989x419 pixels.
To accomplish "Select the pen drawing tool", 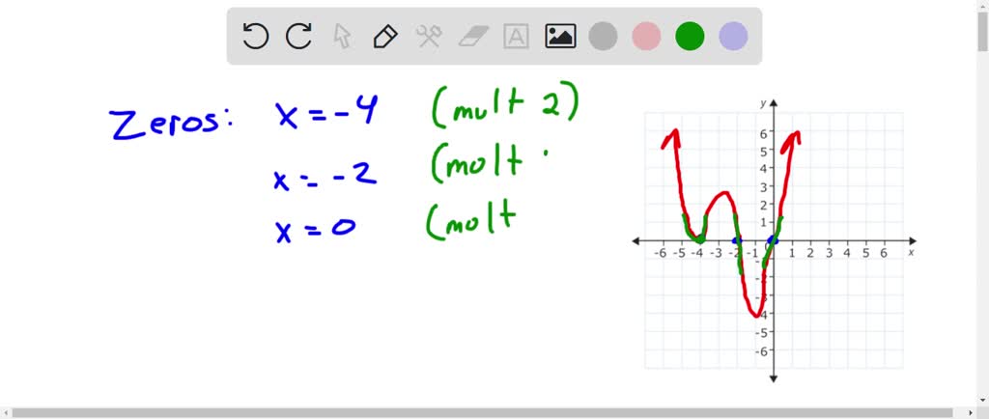I will tap(384, 36).
